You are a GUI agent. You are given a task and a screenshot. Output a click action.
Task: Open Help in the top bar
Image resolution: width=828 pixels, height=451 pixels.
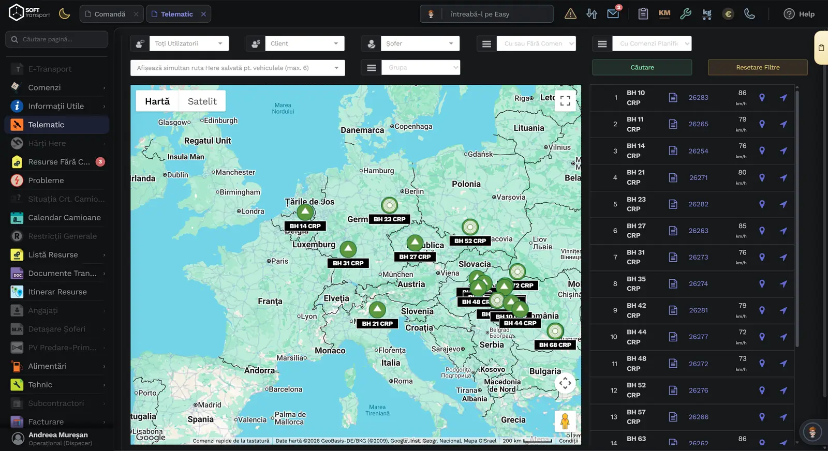[x=799, y=14]
